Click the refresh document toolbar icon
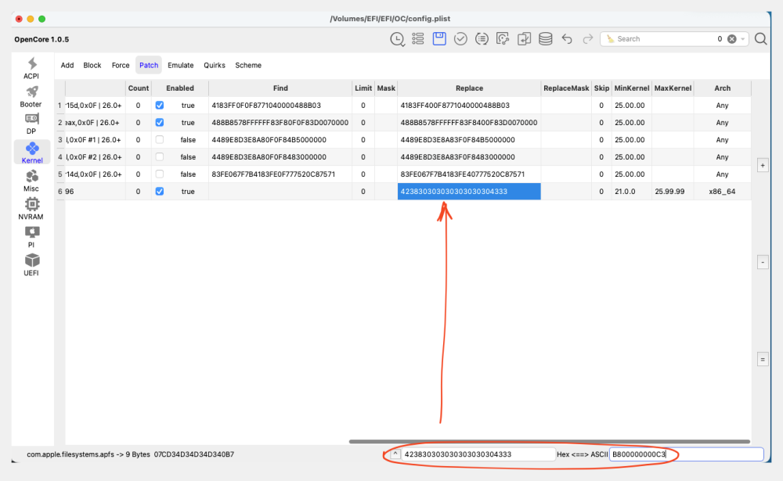Screen dimensions: 783x481 point(503,39)
